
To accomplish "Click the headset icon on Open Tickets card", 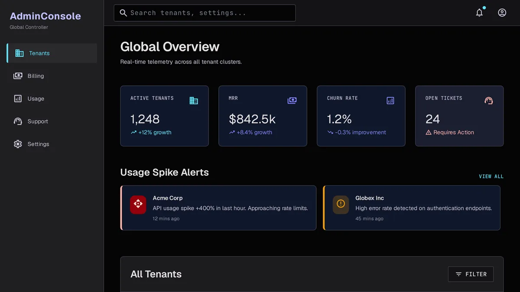I will [489, 101].
